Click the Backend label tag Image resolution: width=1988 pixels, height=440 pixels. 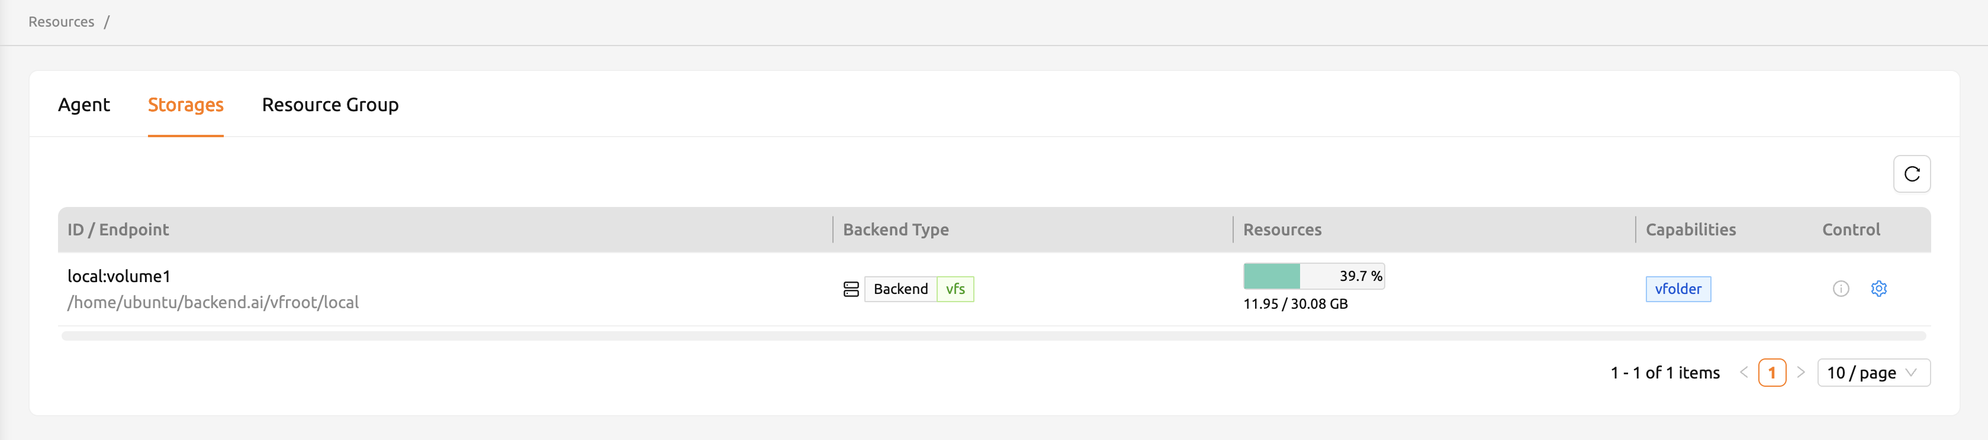click(900, 289)
